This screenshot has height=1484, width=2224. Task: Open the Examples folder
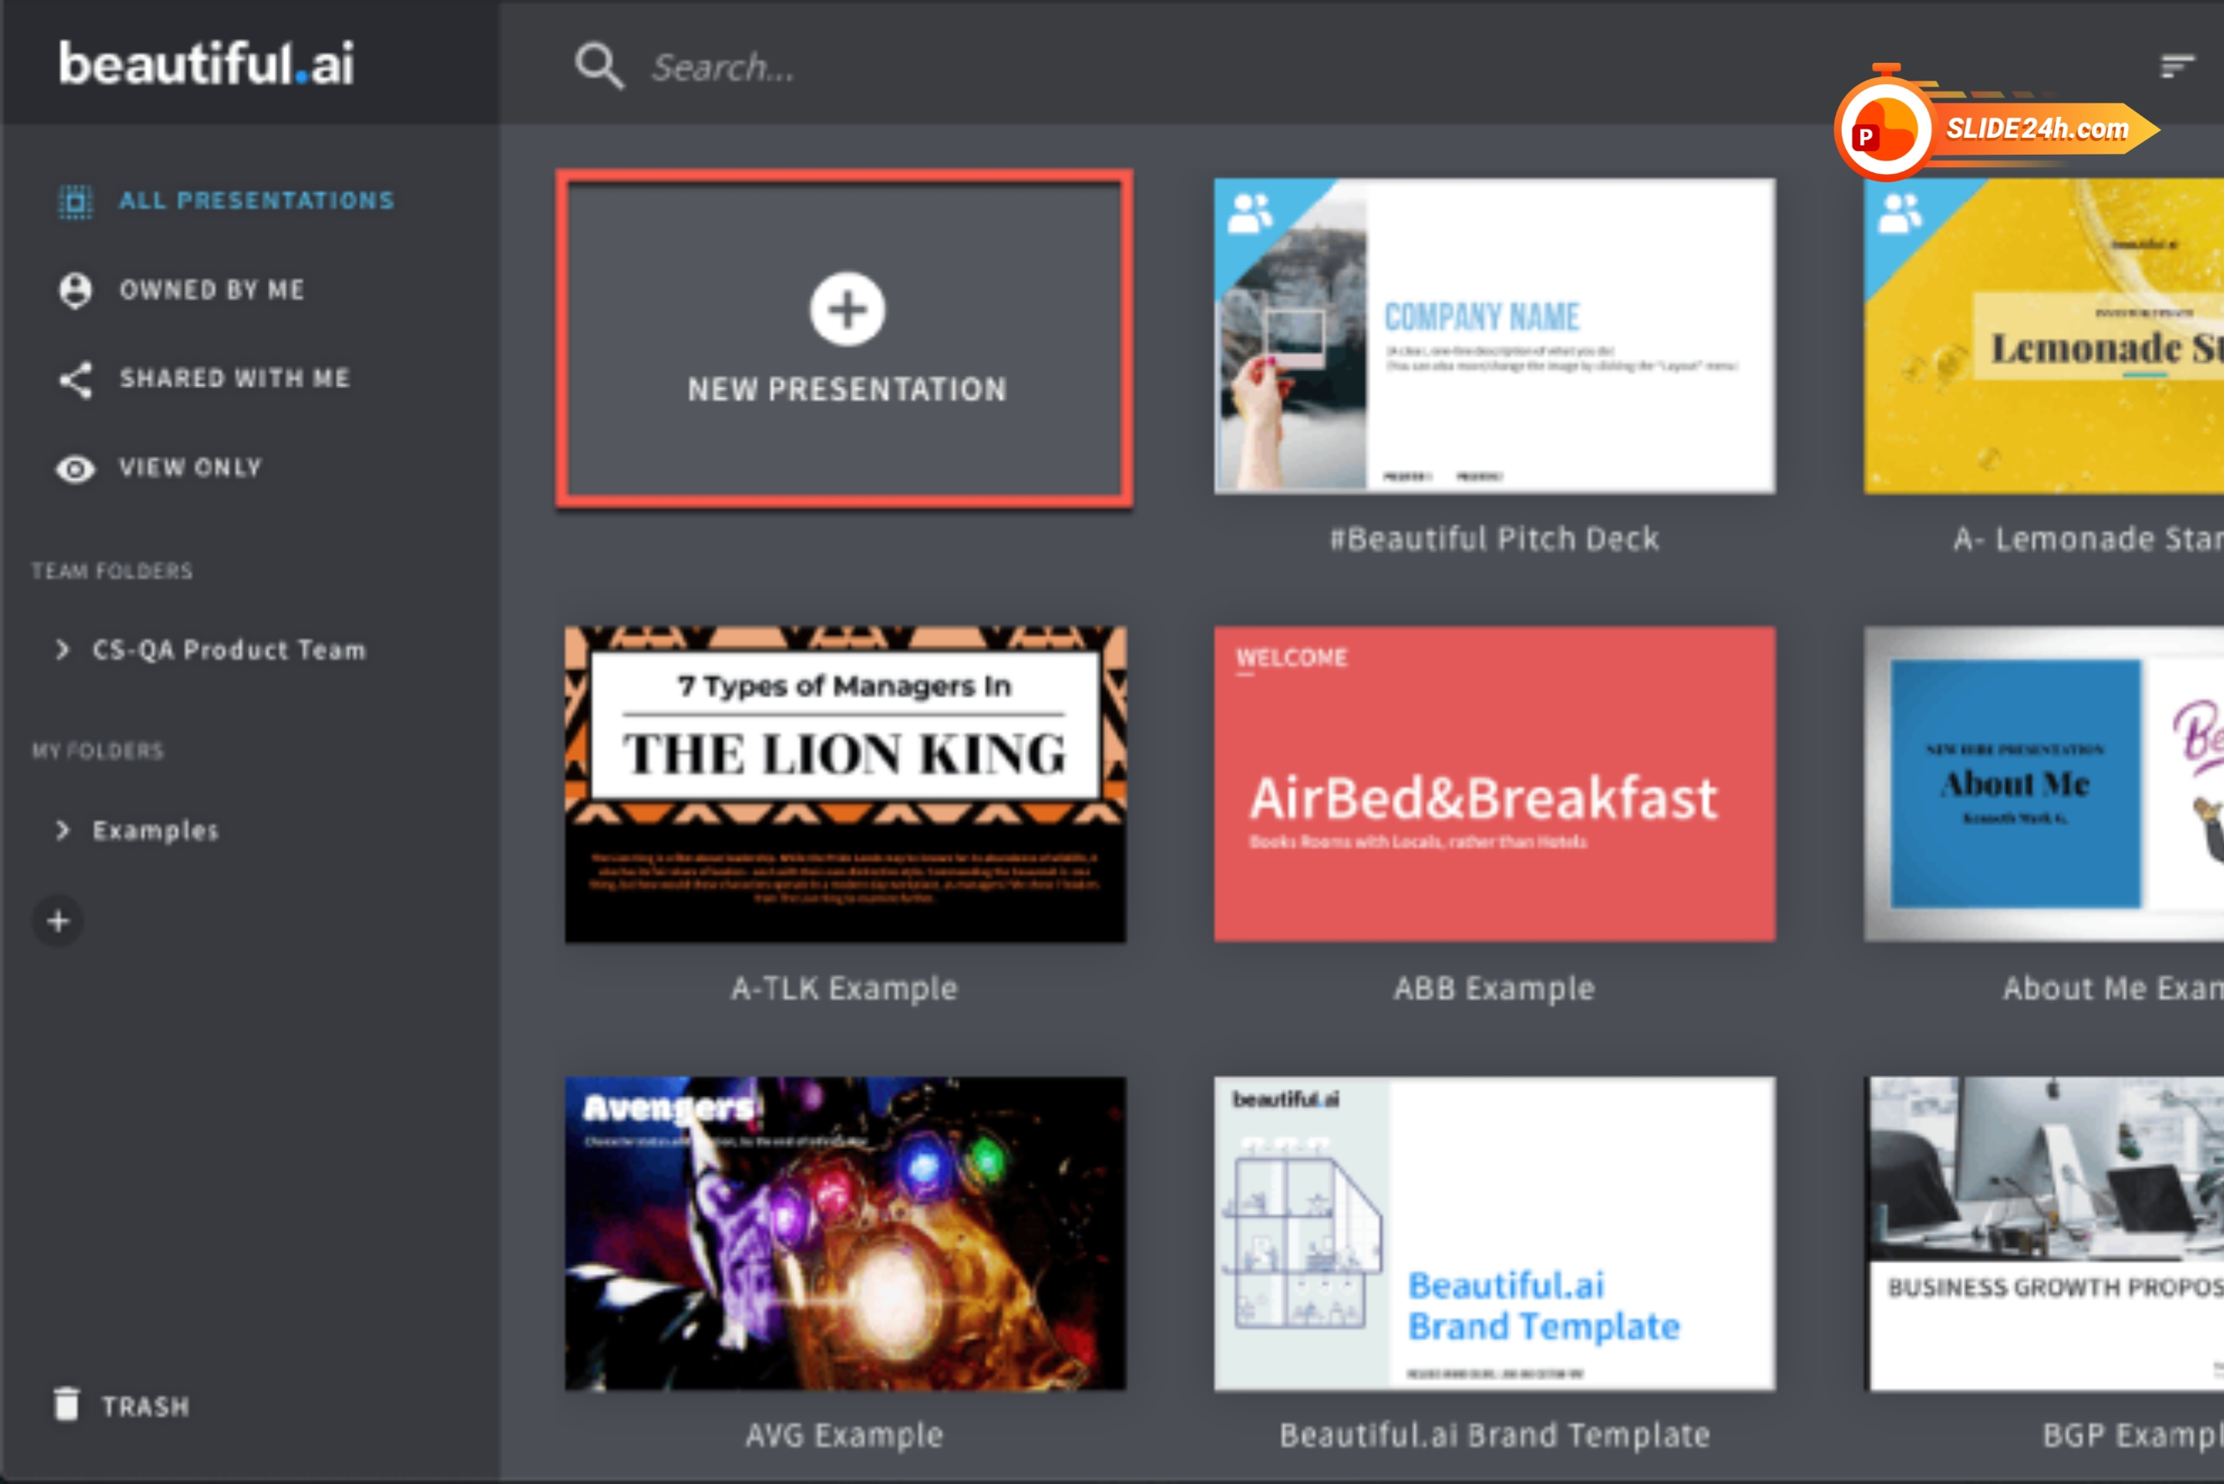coord(155,831)
